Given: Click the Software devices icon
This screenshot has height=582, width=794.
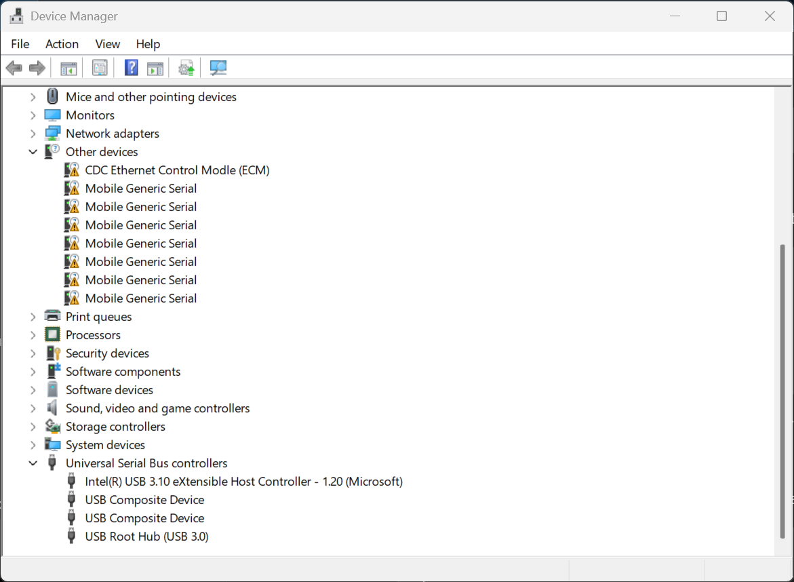Looking at the screenshot, I should (x=52, y=389).
